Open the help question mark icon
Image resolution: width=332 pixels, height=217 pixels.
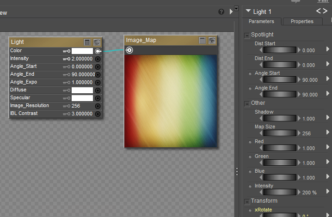tap(221, 12)
